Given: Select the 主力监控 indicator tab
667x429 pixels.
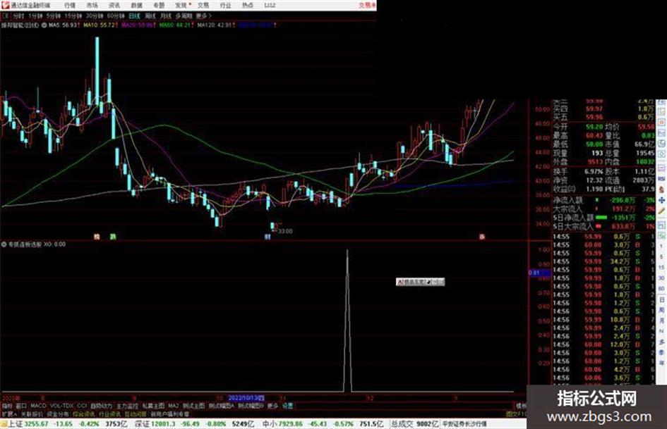Looking at the screenshot, I should tap(127, 406).
